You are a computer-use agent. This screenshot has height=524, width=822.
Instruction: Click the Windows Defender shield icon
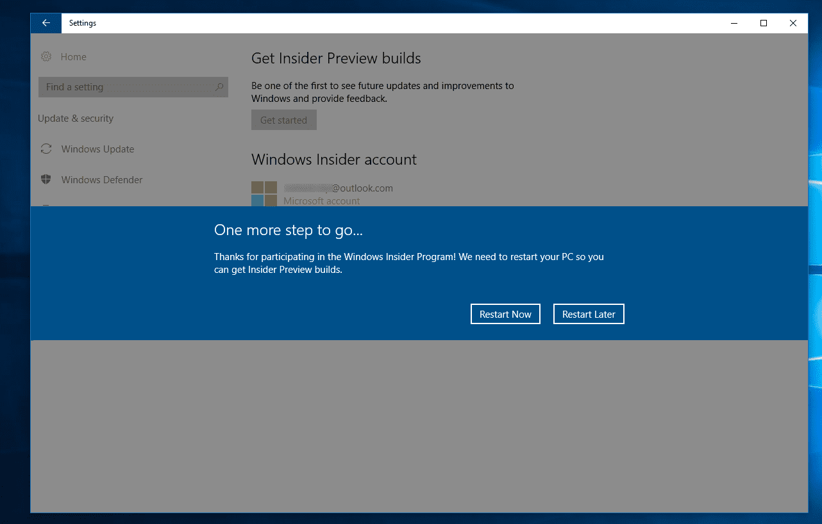(x=46, y=180)
